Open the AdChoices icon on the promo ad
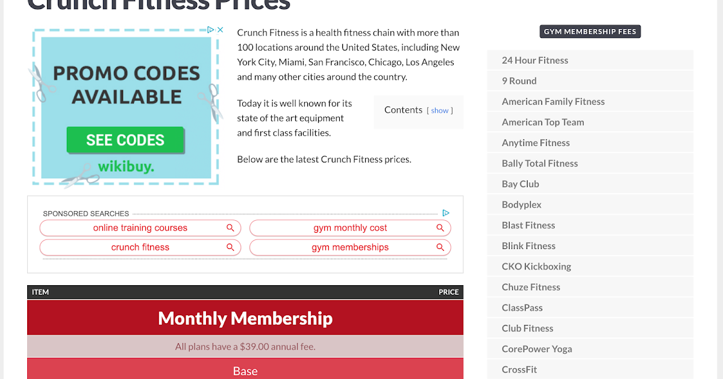The width and height of the screenshot is (723, 379). tap(210, 29)
